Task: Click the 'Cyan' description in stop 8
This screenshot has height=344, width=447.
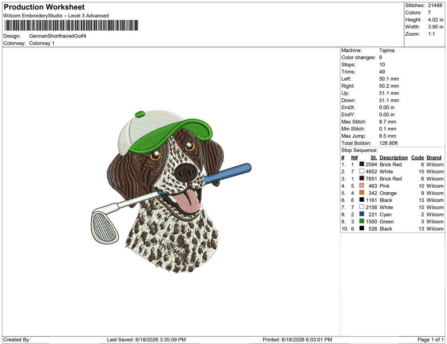Action: (x=386, y=214)
